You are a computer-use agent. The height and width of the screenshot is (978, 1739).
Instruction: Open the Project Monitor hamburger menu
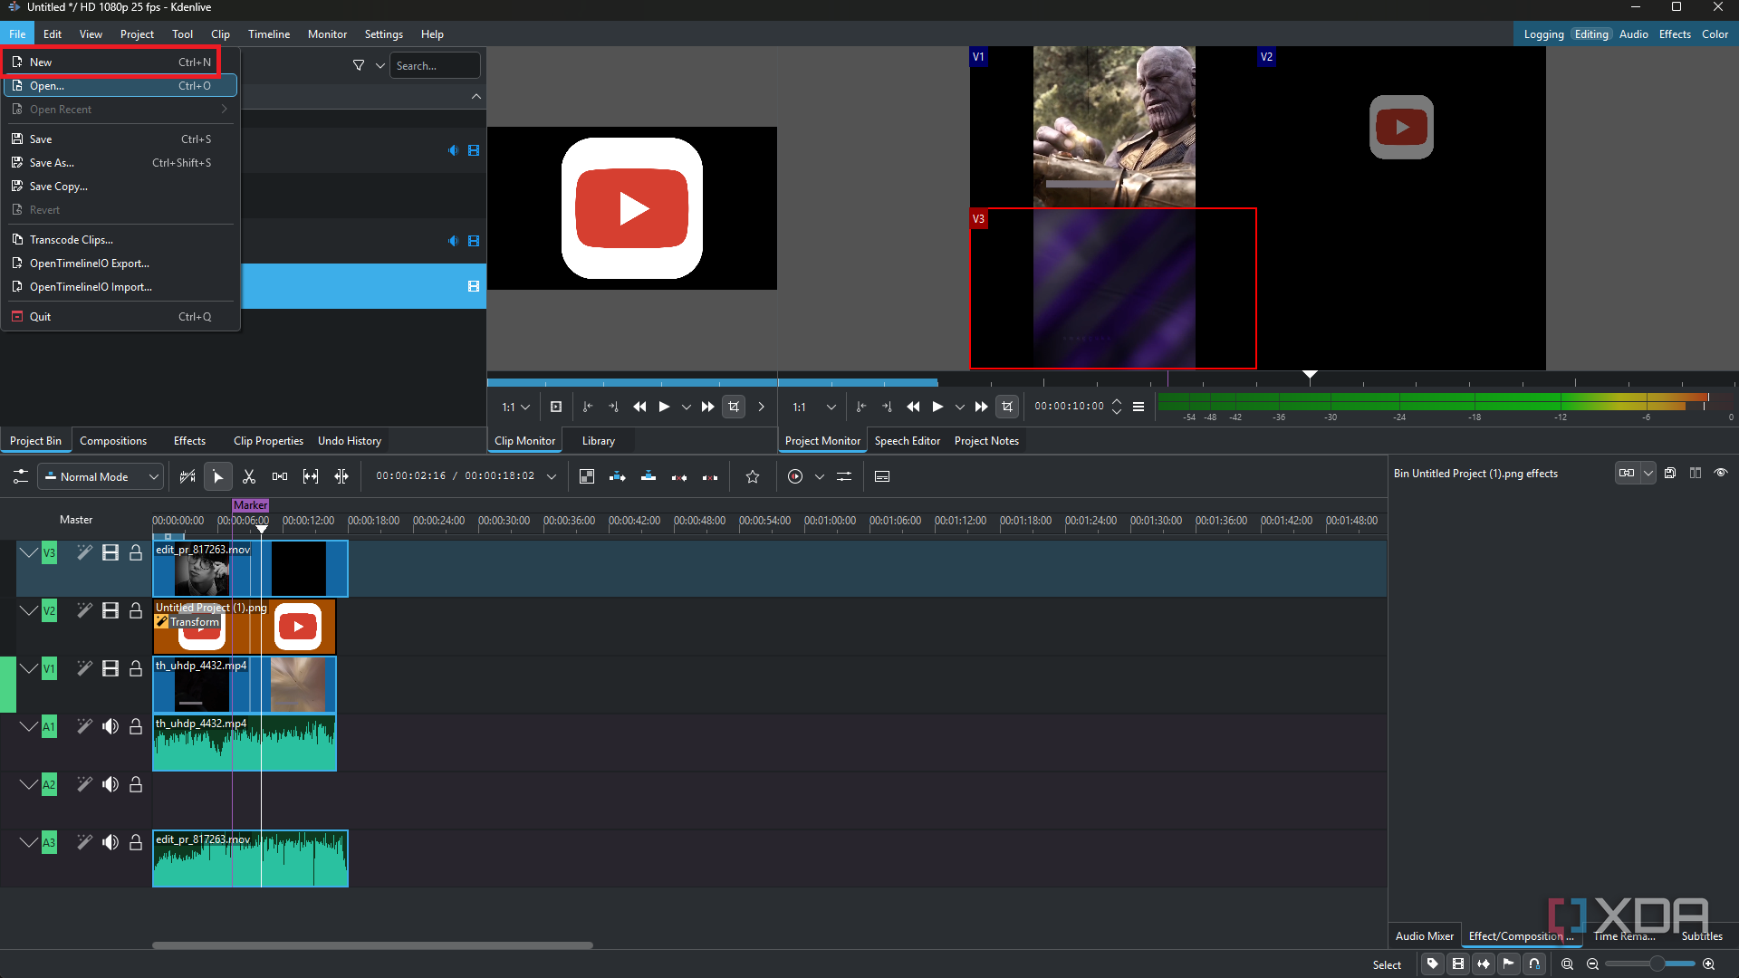click(1139, 407)
